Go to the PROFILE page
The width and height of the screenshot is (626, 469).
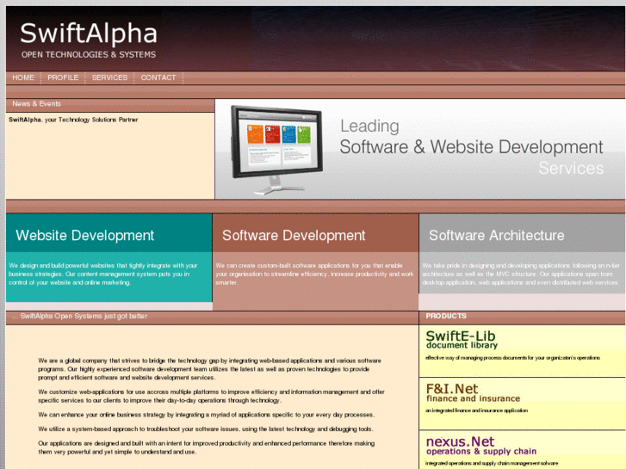pyautogui.click(x=63, y=77)
